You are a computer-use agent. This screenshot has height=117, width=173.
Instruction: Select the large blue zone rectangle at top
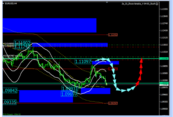point(49,25)
